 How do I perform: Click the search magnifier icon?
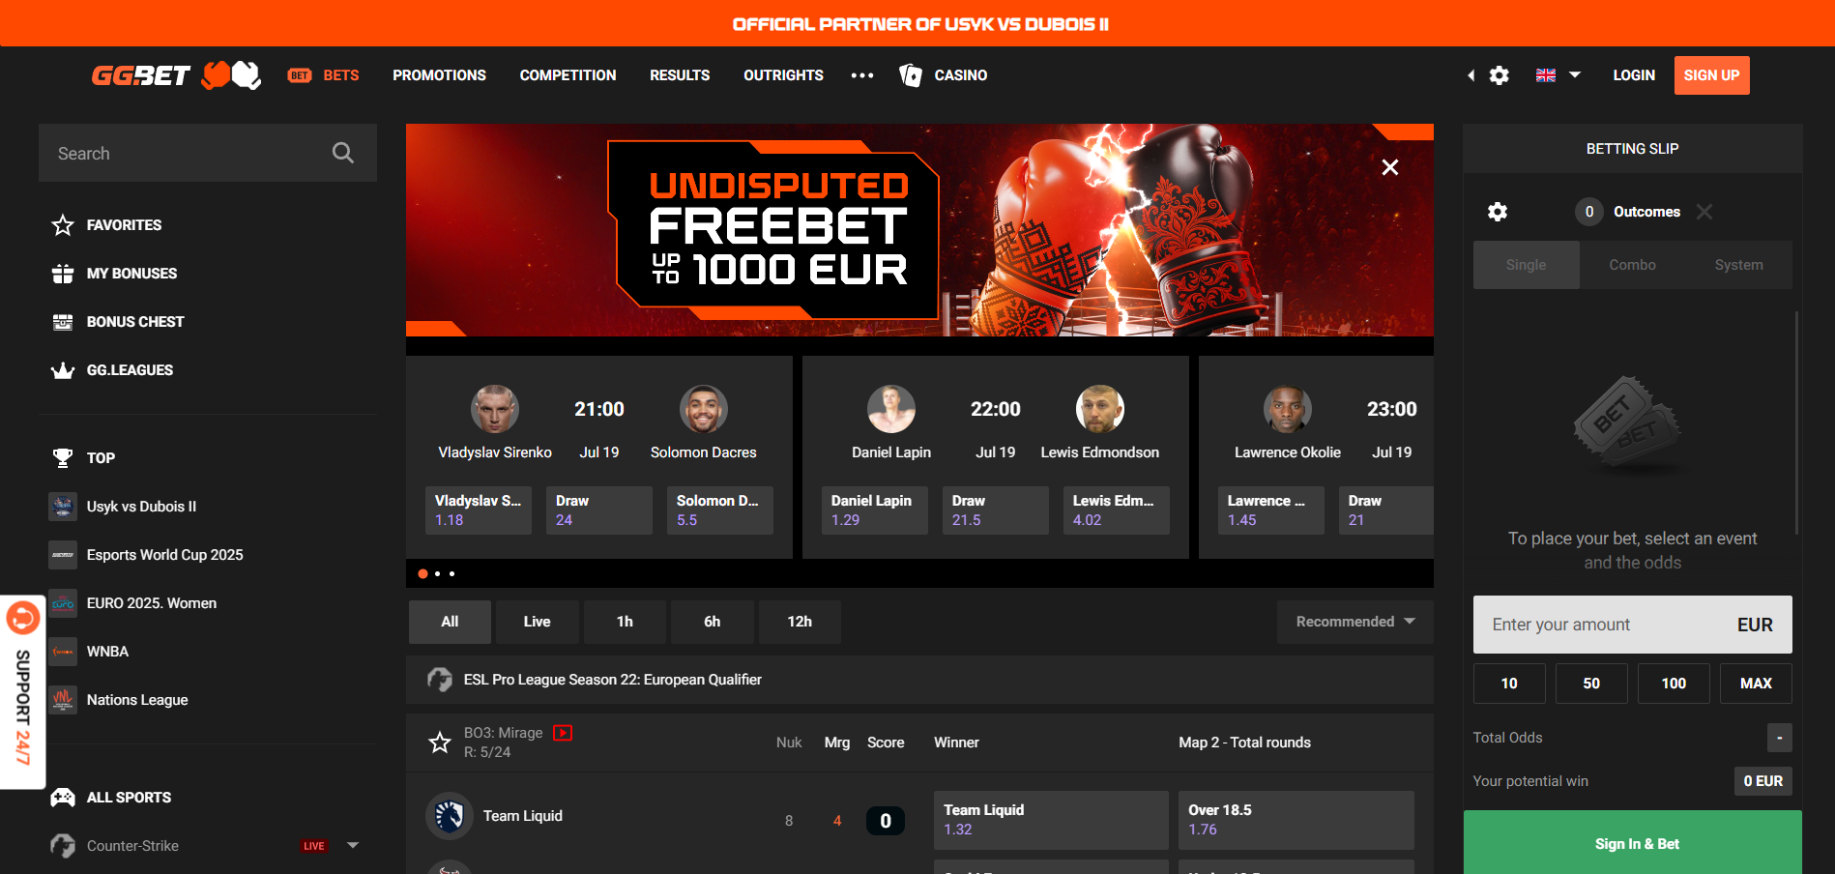pos(342,153)
